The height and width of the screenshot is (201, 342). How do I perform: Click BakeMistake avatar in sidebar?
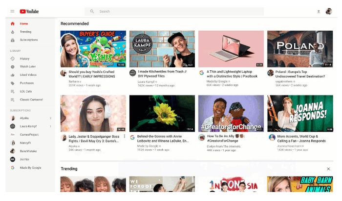13,151
